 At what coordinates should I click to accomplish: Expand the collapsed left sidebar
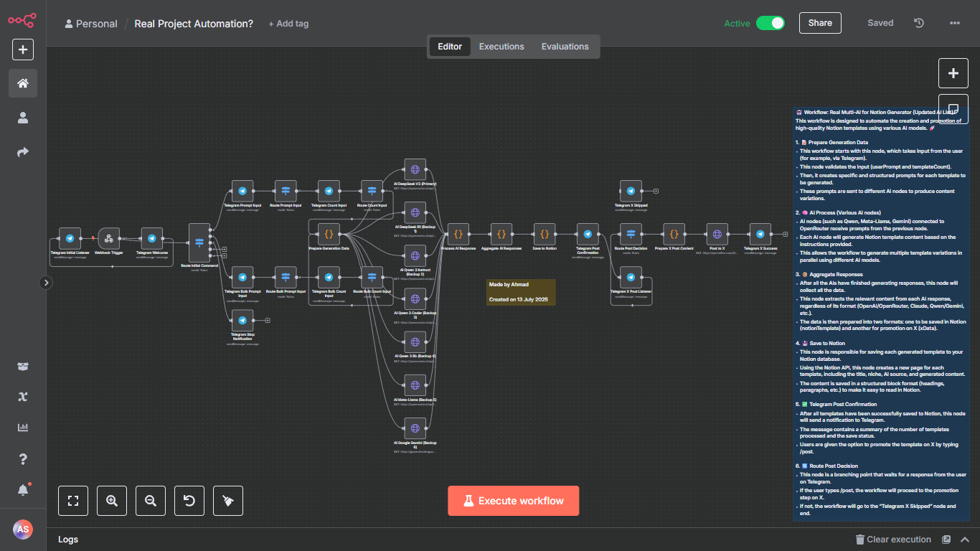47,283
